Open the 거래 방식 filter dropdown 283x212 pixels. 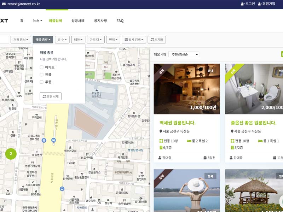pos(21,40)
